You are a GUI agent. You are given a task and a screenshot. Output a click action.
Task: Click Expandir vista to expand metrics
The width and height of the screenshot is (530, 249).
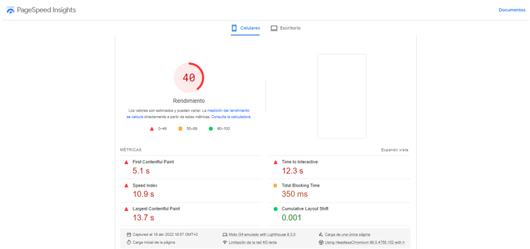[395, 150]
